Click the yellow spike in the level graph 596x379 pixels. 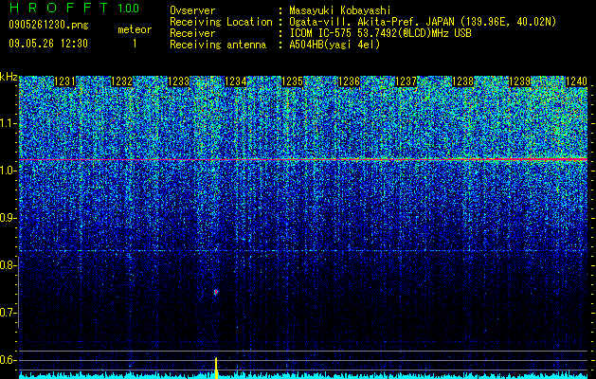point(216,368)
